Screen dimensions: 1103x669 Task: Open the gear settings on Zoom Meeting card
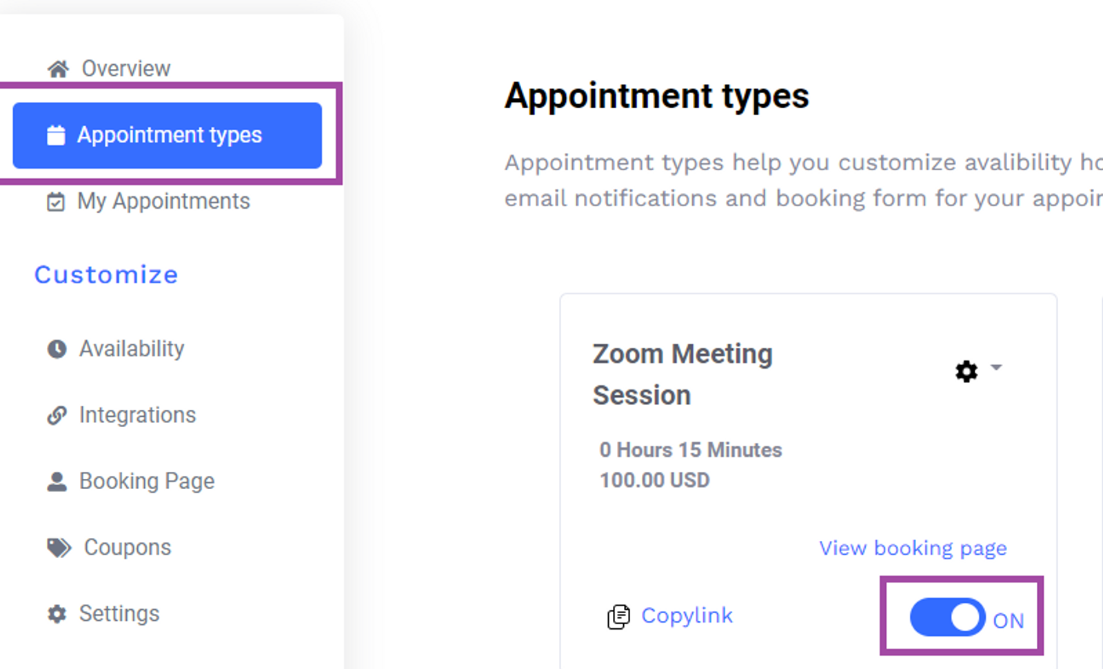tap(967, 371)
